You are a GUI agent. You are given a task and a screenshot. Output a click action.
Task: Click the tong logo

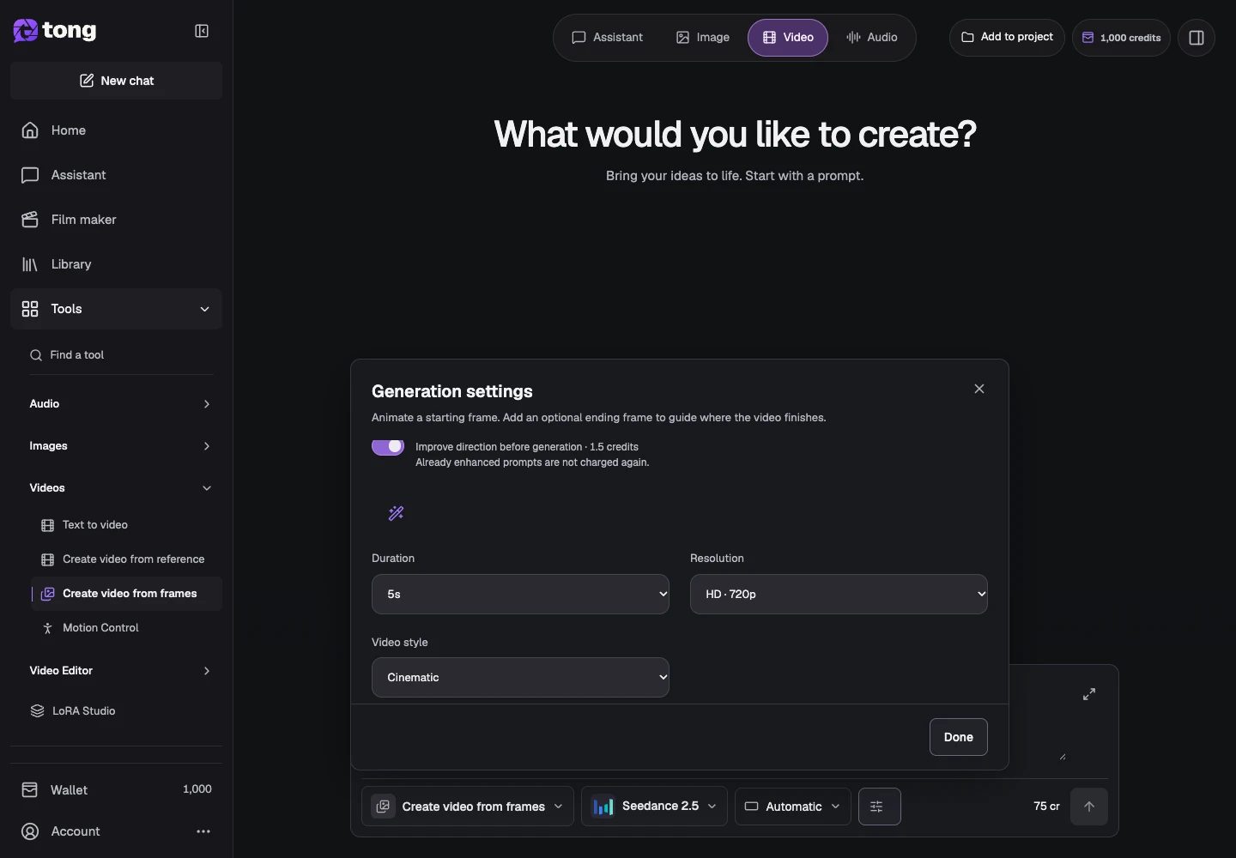55,31
